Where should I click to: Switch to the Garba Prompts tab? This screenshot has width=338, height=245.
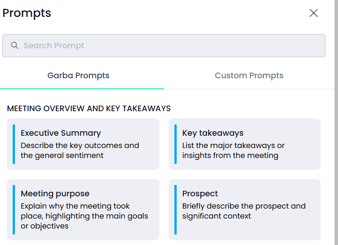click(x=78, y=76)
